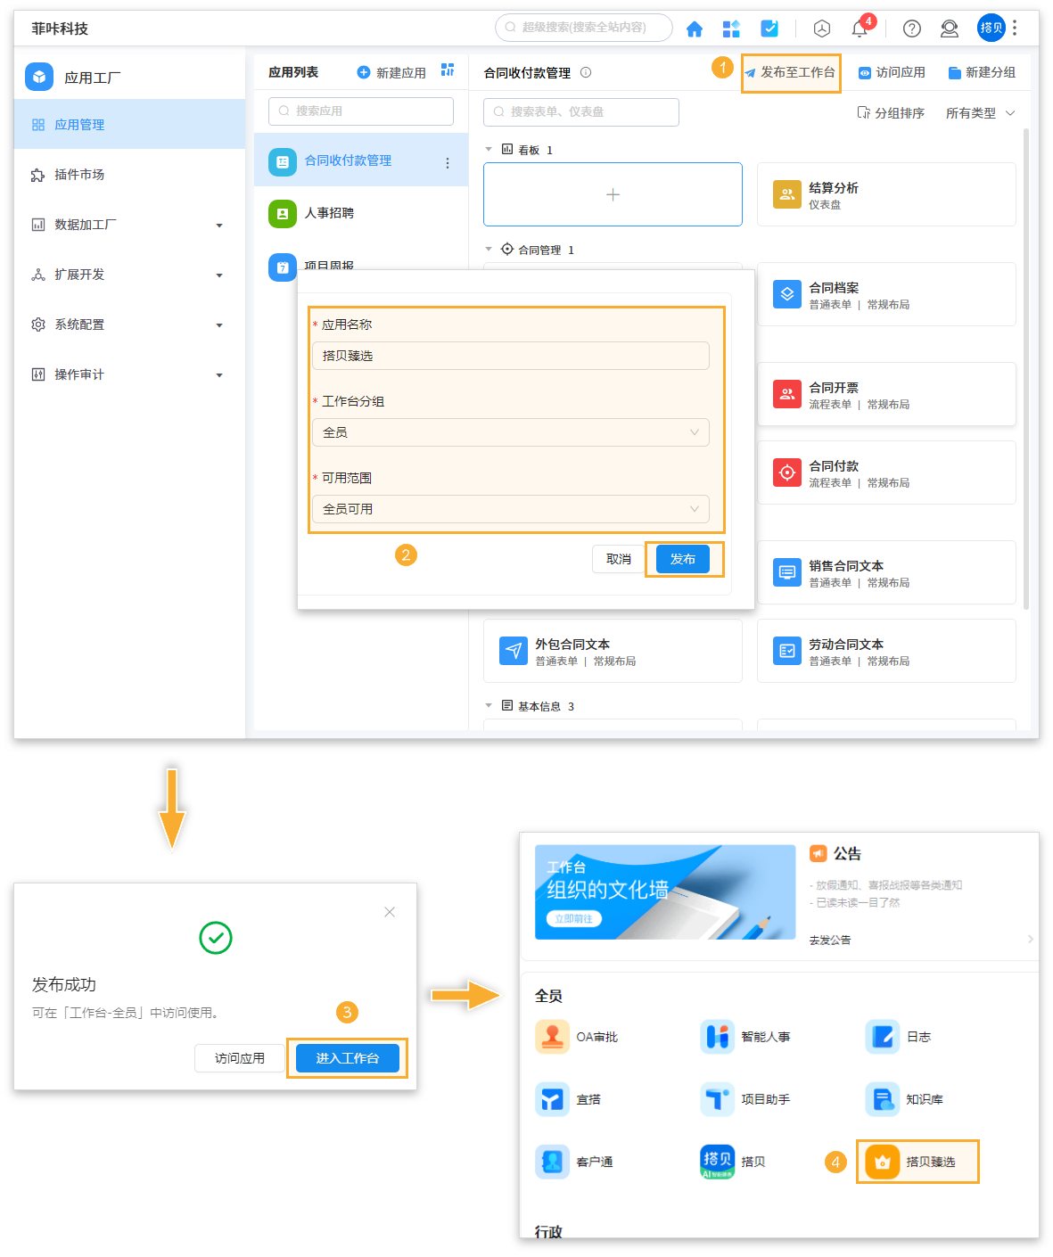The height and width of the screenshot is (1257, 1053).
Task: Open the 搭贝 AI app icon
Action: click(x=736, y=1162)
